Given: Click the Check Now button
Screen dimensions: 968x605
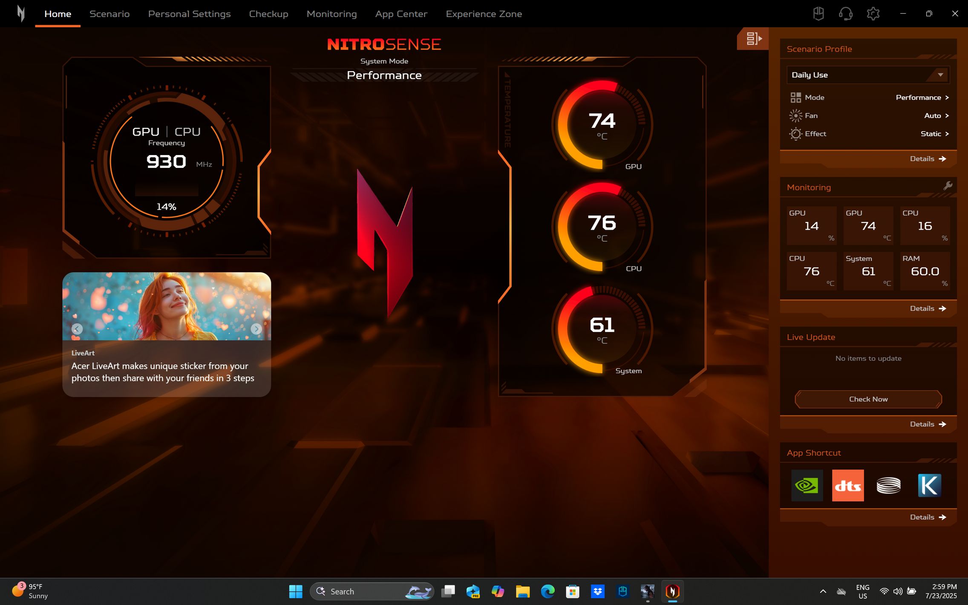Looking at the screenshot, I should pyautogui.click(x=868, y=399).
